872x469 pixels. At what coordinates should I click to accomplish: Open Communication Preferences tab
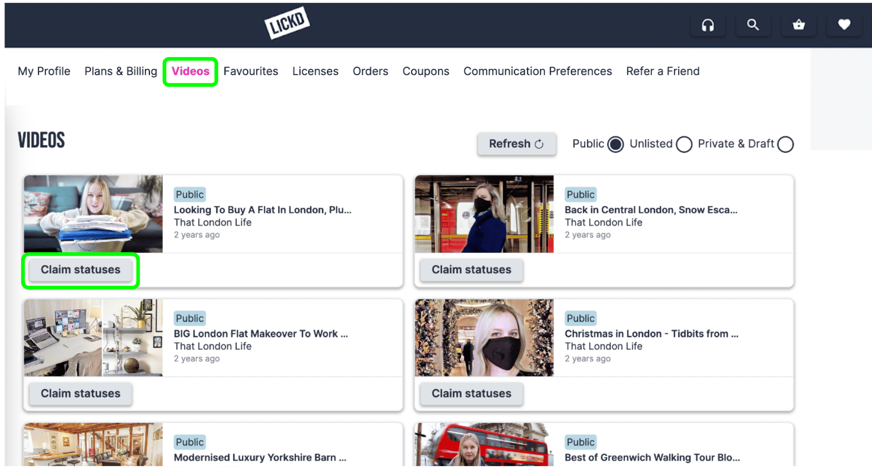pos(538,71)
